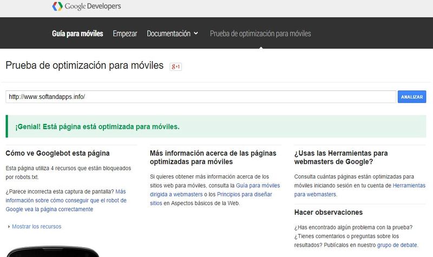Viewport: 433px width, 257px height.
Task: Open Herramientas para webmasters link
Action: [x=360, y=190]
